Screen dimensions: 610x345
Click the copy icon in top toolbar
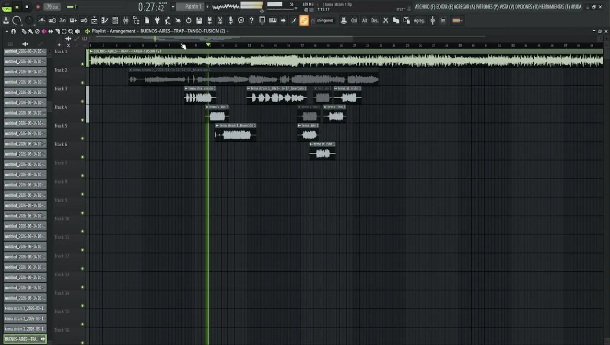click(396, 20)
